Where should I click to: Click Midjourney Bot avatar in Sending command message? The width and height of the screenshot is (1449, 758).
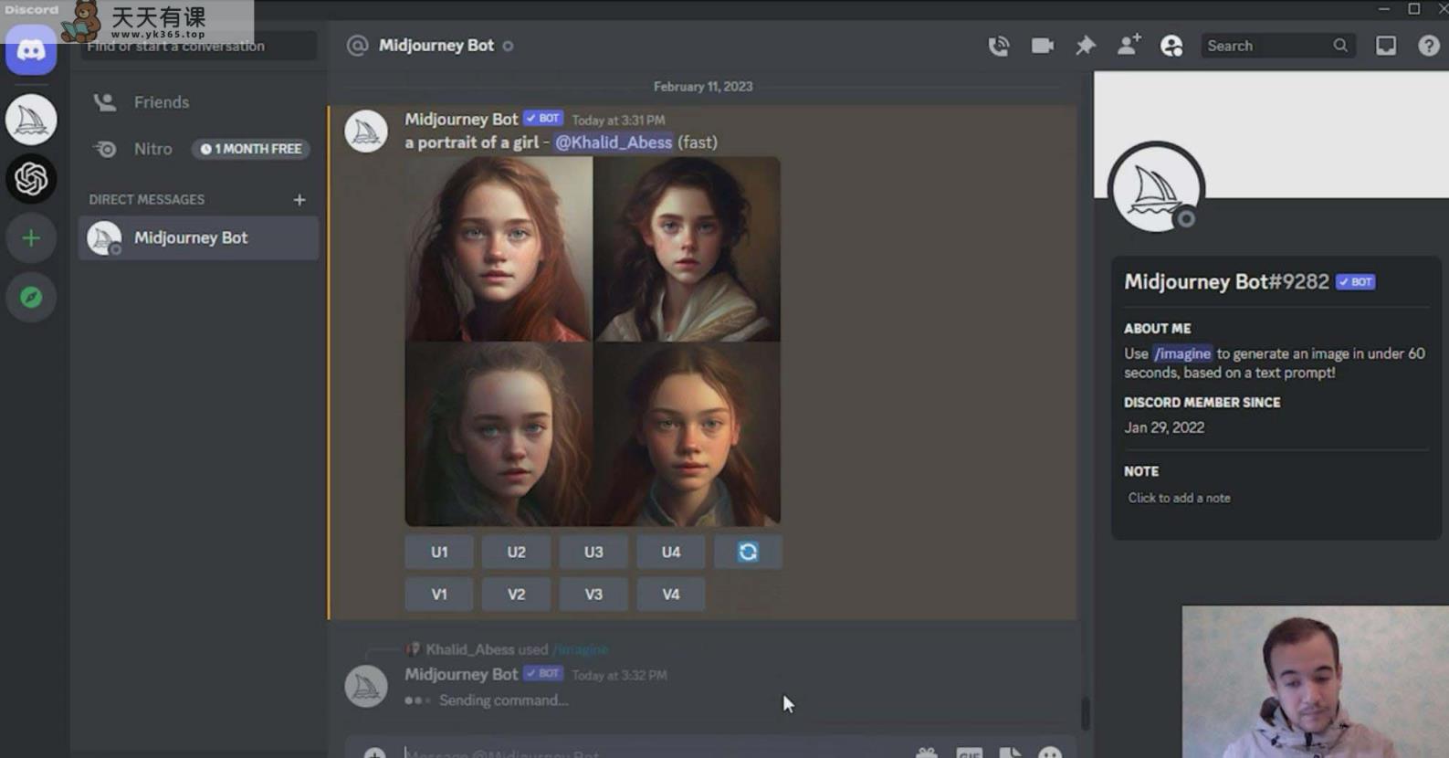[x=366, y=686]
